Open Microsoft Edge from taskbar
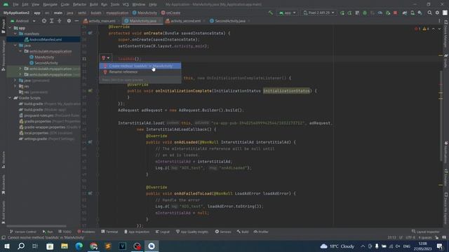The height and width of the screenshot is (252, 449). [79, 246]
